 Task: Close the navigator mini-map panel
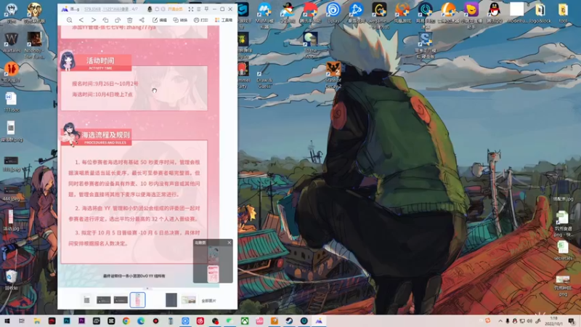[229, 243]
